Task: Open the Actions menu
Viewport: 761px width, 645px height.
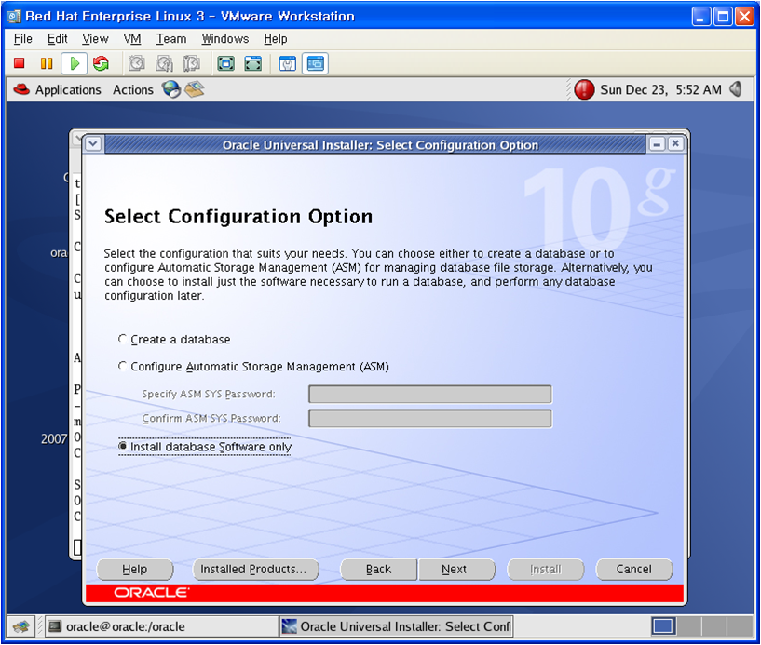Action: (x=132, y=89)
